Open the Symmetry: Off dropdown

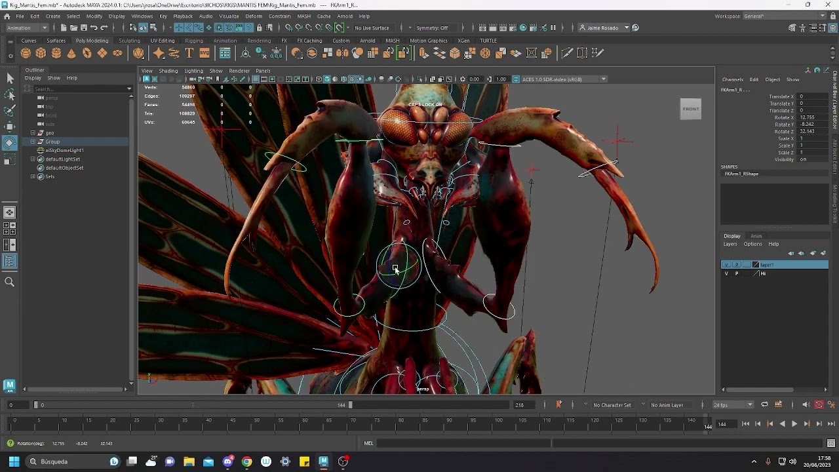[x=436, y=28]
